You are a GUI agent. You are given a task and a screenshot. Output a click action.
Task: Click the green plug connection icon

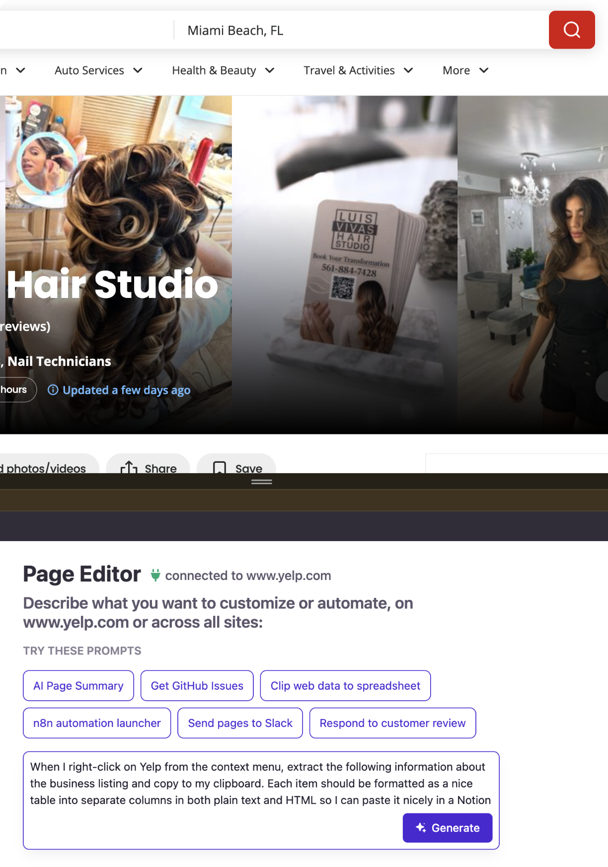point(155,575)
